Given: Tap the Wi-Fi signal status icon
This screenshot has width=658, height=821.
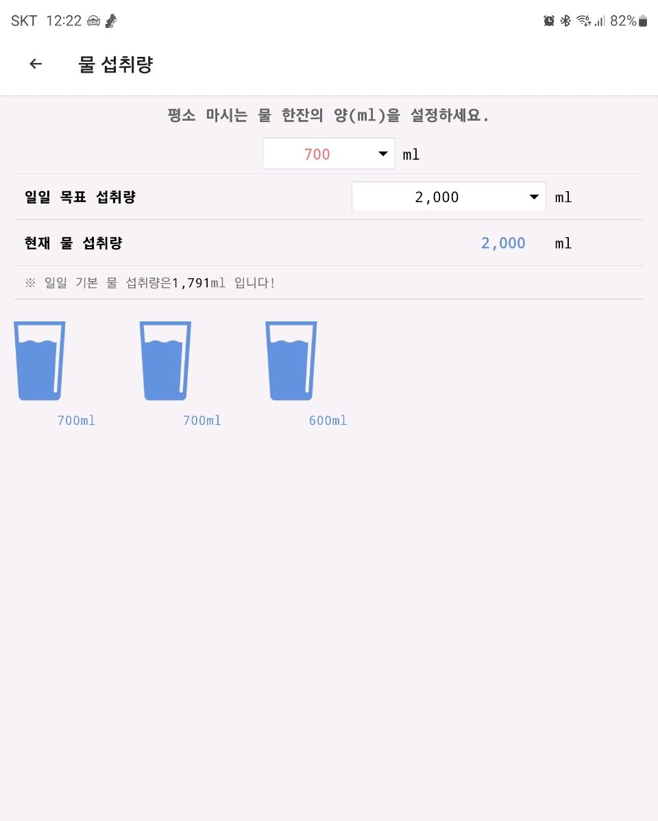Looking at the screenshot, I should (x=583, y=21).
